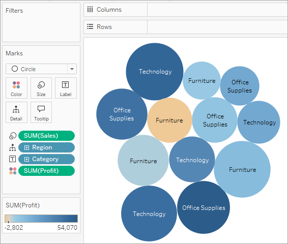Open the Size card in Marks
Screen dimensions: 288x244
(x=41, y=88)
